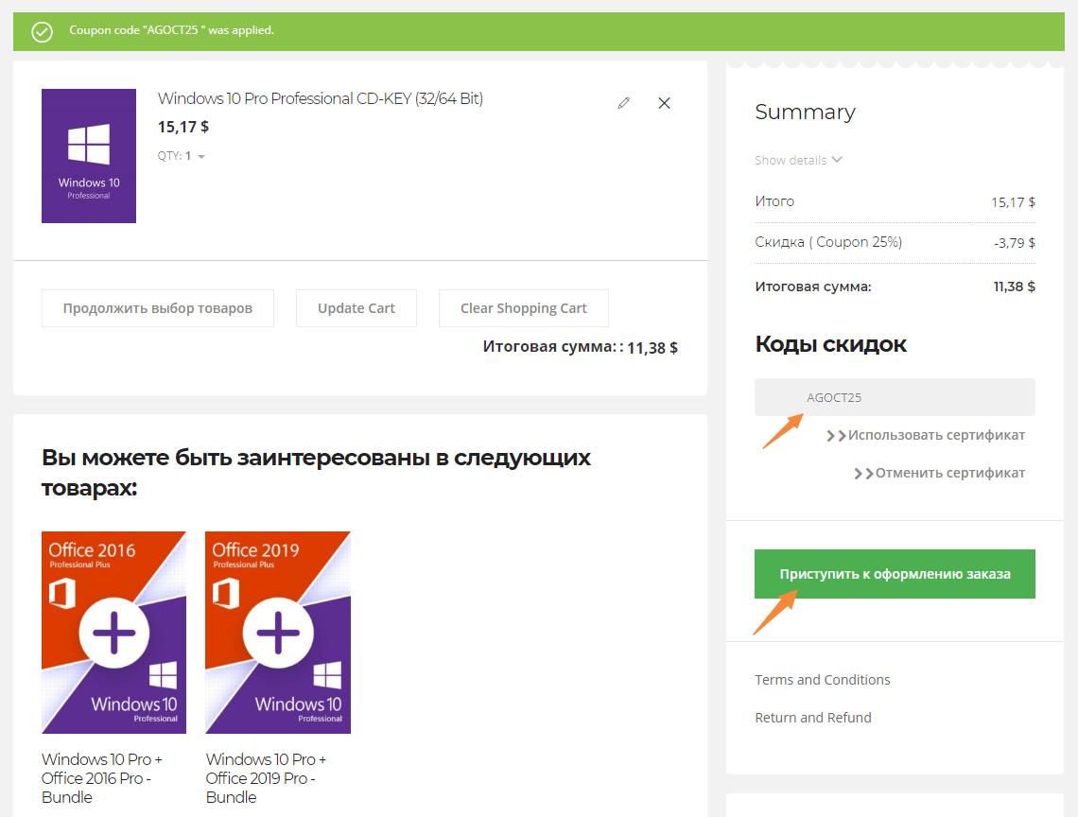Screen dimensions: 1078x817
Task: Click the AGOCT25 coupon code field
Action: click(x=894, y=397)
